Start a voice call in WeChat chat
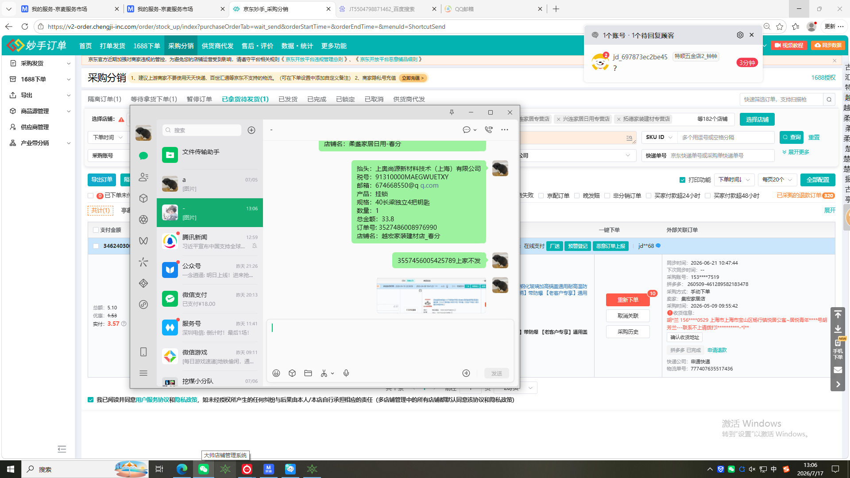The height and width of the screenshot is (478, 850). tap(489, 130)
